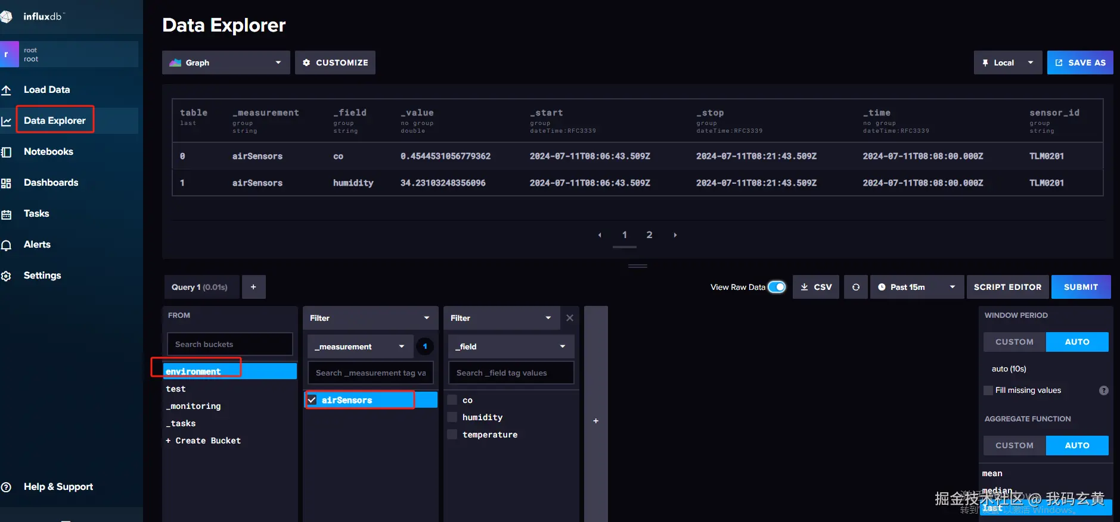Click the InfluxDB logo icon
The height and width of the screenshot is (522, 1120).
pos(6,17)
